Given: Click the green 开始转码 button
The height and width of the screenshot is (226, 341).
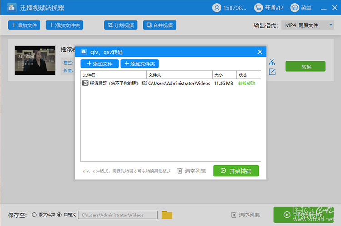Looking at the screenshot, I should (236, 171).
